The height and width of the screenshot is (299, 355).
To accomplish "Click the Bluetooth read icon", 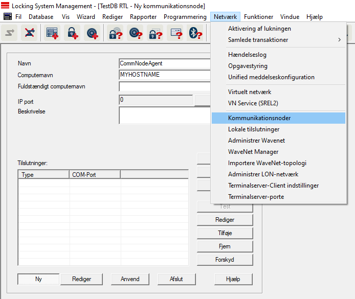I will (195, 33).
